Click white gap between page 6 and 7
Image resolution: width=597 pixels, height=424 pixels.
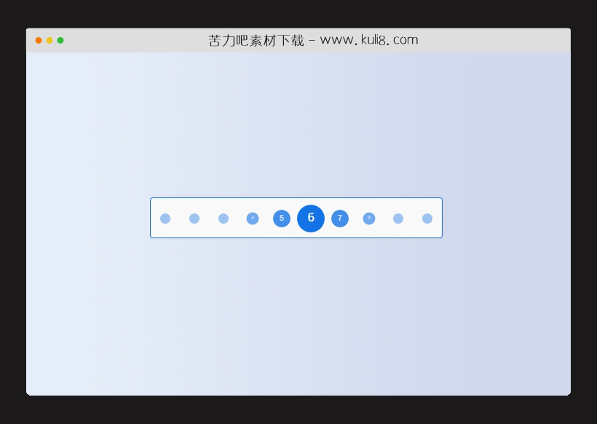[x=328, y=219]
